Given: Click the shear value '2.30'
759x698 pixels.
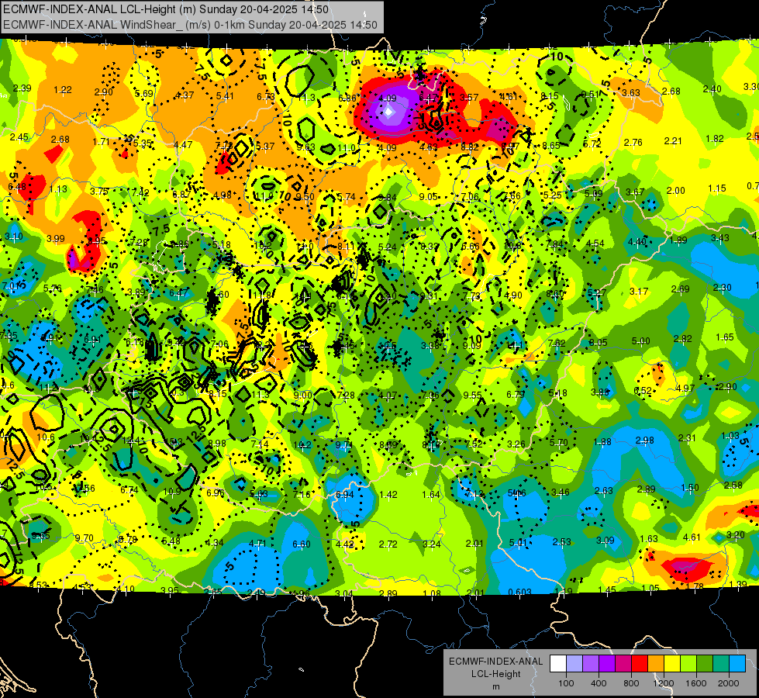Looking at the screenshot, I should 723,288.
